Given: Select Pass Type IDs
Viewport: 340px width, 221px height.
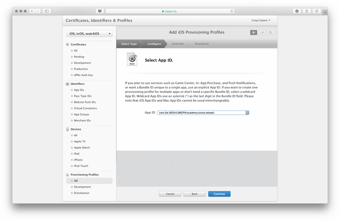Looking at the screenshot, I should click(x=83, y=96).
